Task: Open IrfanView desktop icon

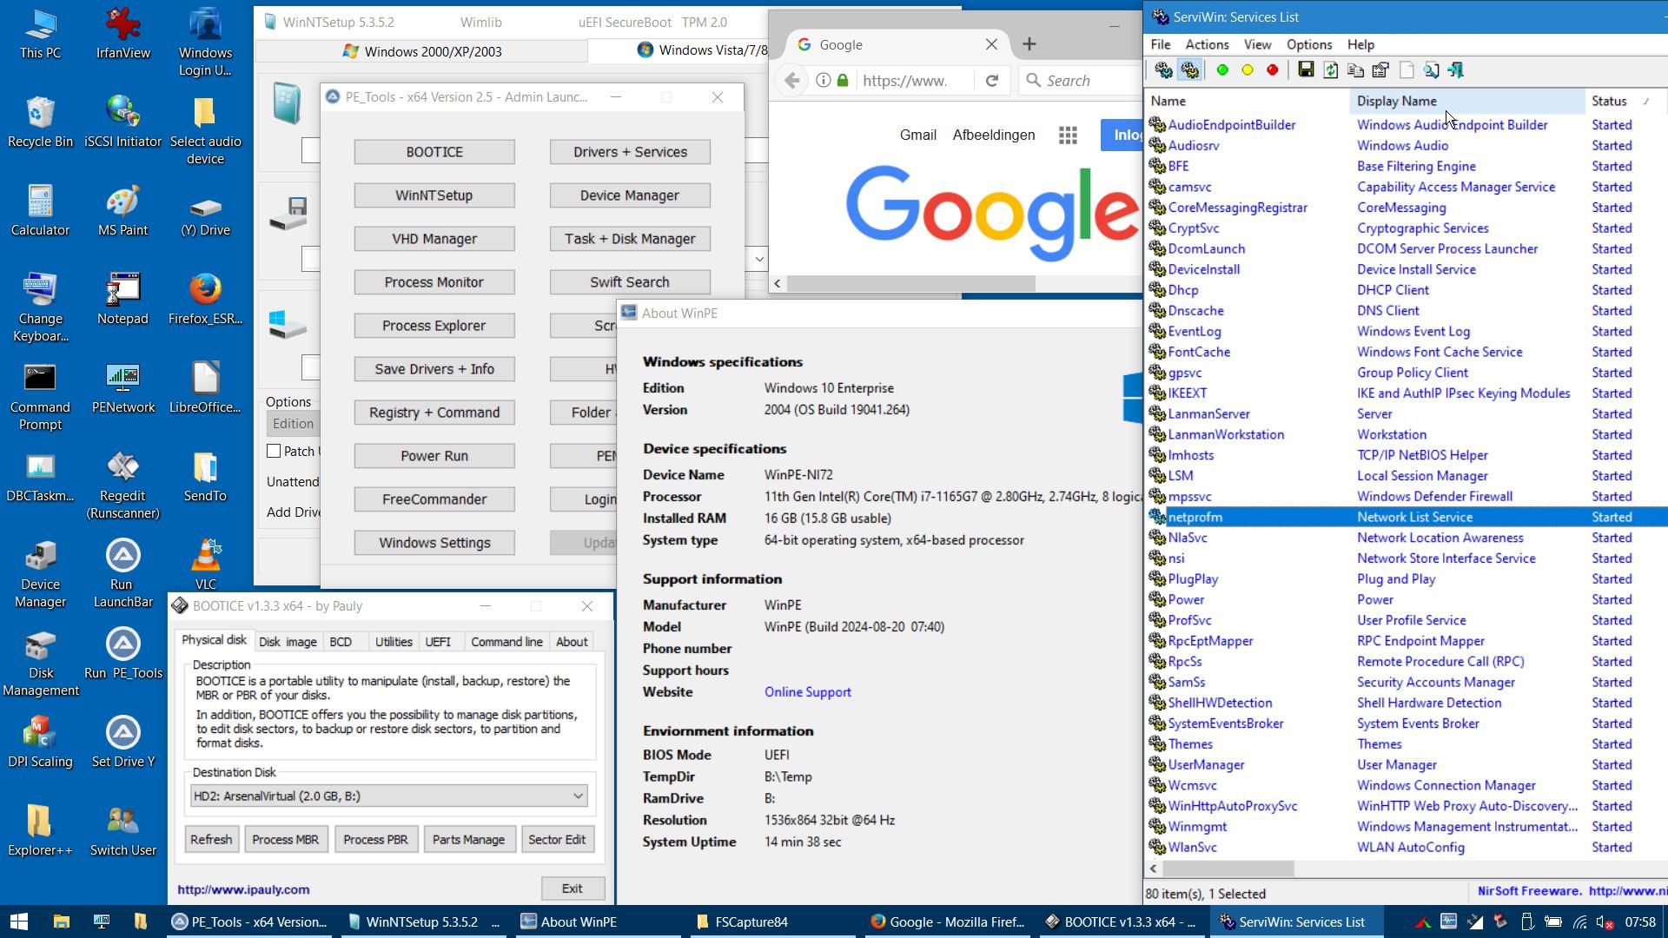Action: pos(122,35)
